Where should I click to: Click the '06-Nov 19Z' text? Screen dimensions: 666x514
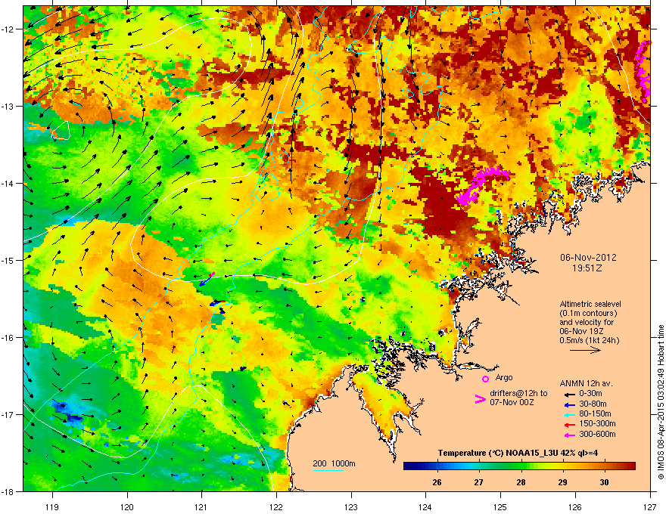click(581, 331)
